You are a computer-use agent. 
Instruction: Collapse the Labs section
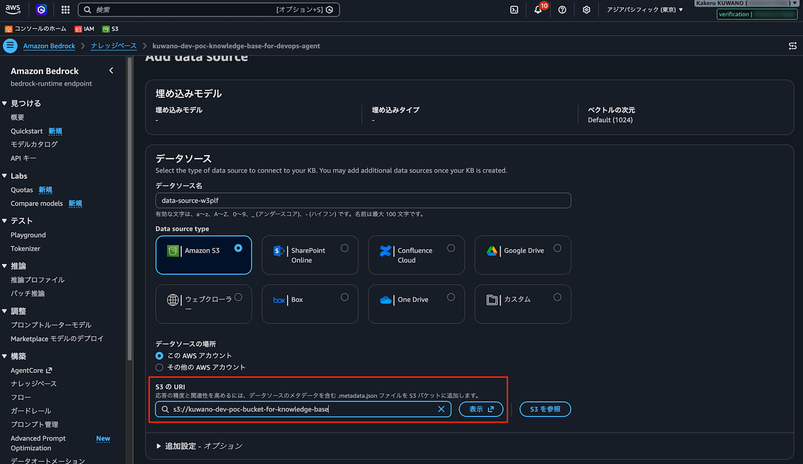tap(4, 176)
